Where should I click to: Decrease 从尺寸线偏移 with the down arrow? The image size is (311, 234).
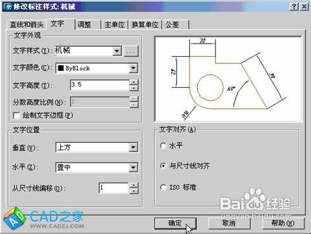(x=134, y=191)
